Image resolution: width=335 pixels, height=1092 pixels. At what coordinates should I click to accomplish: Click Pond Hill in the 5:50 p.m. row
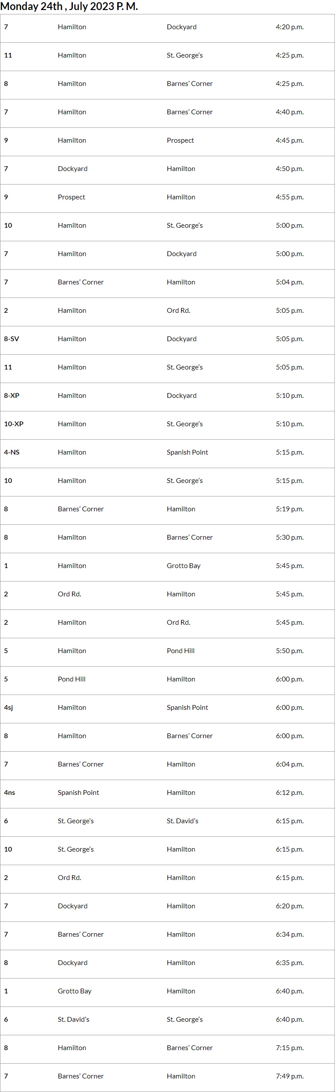coord(181,651)
